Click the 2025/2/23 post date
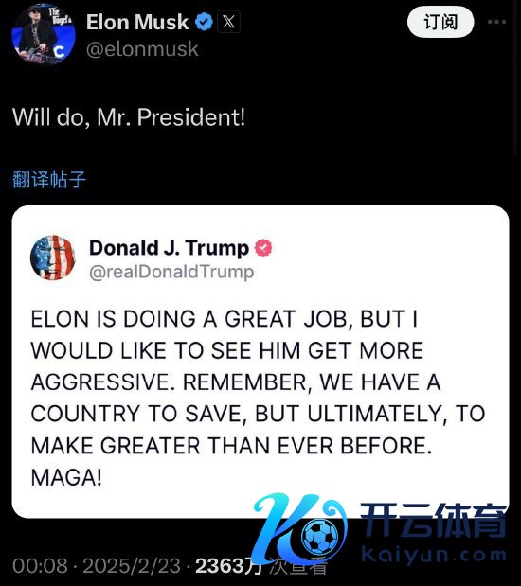The width and height of the screenshot is (521, 586). (x=132, y=566)
